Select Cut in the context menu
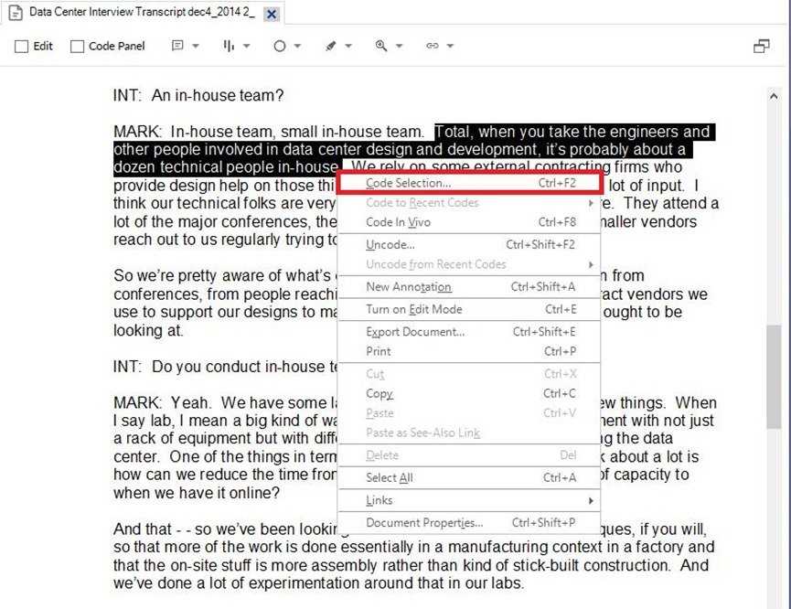This screenshot has height=609, width=791. coord(470,374)
